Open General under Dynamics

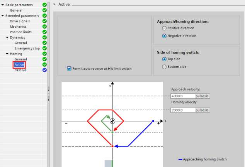pyautogui.click(x=20, y=43)
